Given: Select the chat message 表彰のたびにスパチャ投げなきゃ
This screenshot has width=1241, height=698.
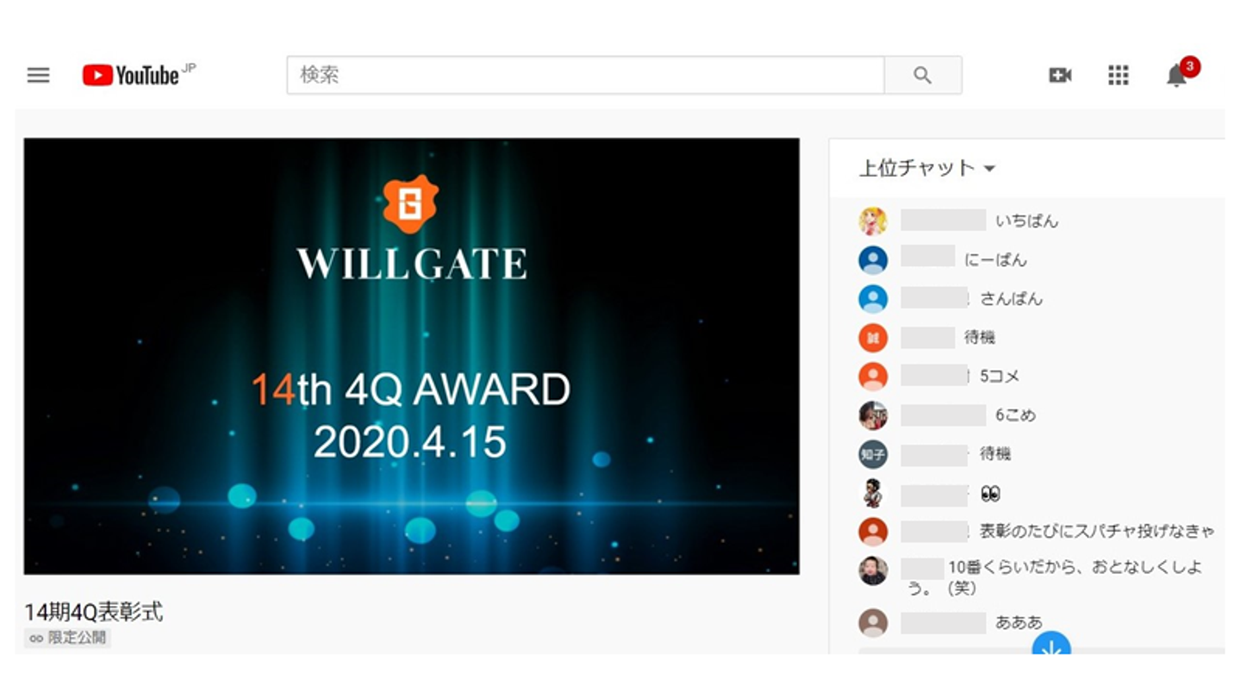Looking at the screenshot, I should [1097, 532].
